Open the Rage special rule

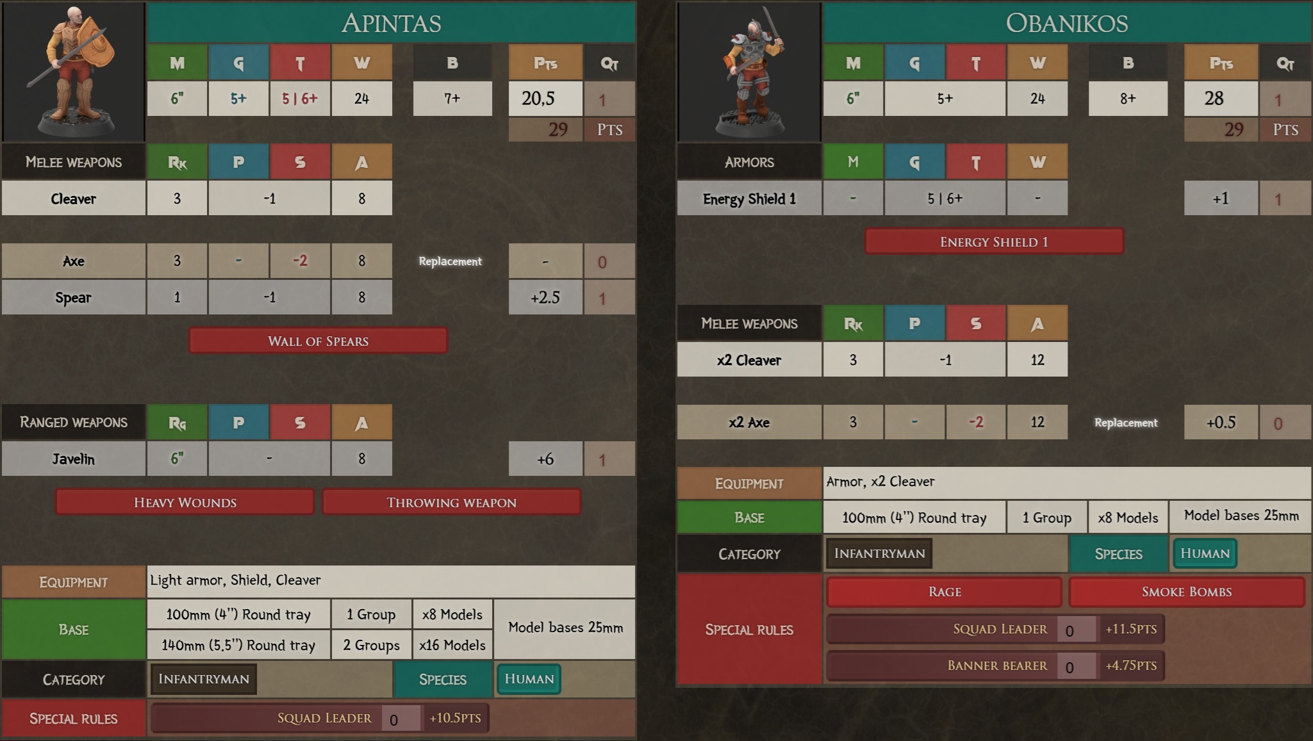pos(945,592)
